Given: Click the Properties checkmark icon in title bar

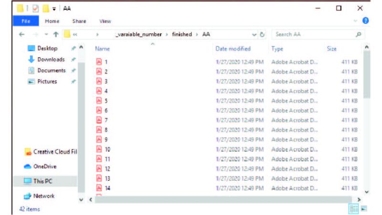Looking at the screenshot, I should click(x=35, y=9).
